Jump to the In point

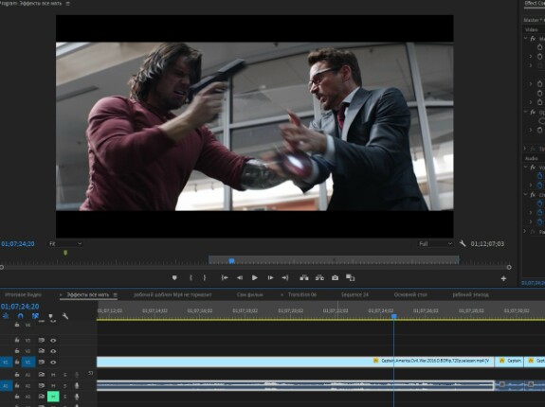[x=225, y=278]
